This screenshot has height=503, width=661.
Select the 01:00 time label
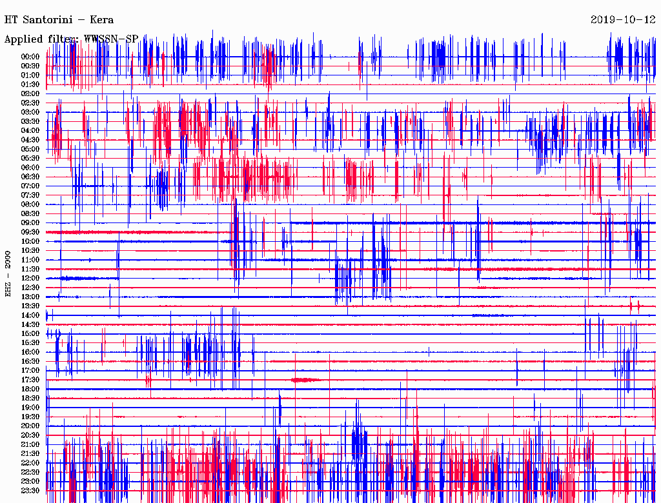(x=30, y=75)
